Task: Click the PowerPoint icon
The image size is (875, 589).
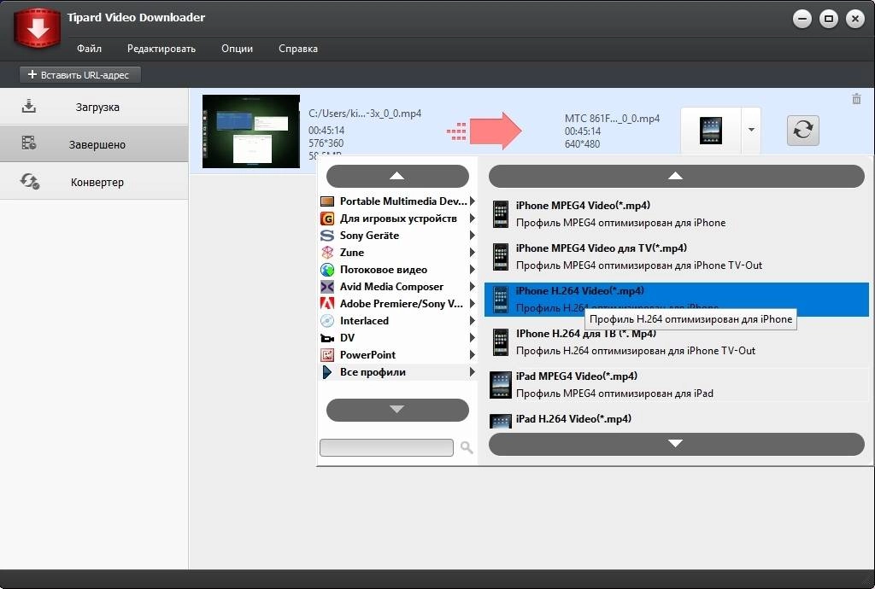Action: pos(327,355)
